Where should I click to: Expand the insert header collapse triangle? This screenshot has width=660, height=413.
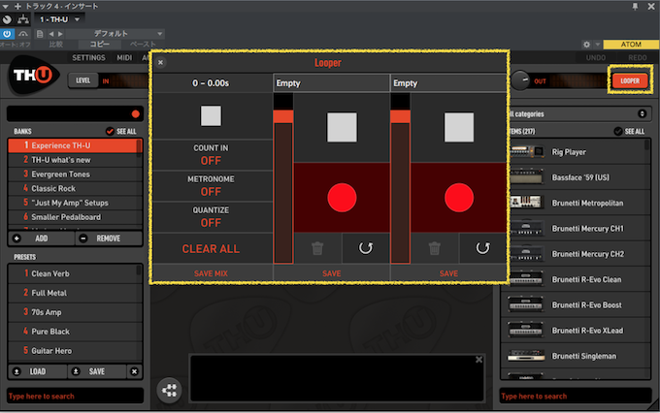pos(6,7)
